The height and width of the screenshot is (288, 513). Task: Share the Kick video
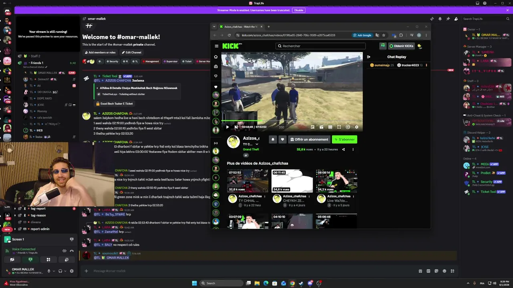tap(343, 150)
